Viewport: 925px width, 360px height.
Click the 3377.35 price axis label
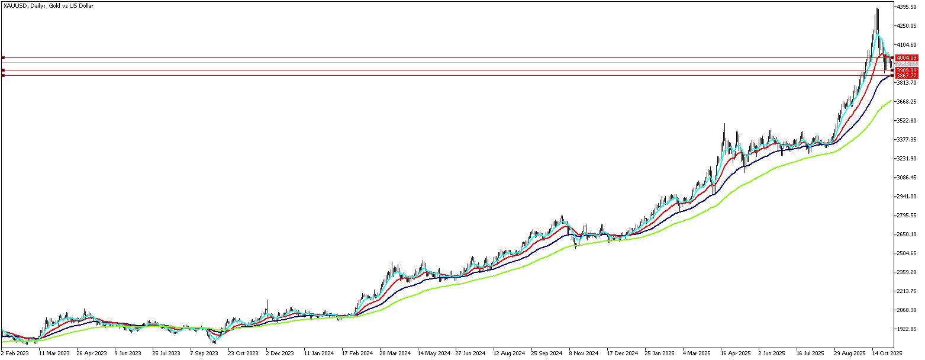[x=907, y=140]
